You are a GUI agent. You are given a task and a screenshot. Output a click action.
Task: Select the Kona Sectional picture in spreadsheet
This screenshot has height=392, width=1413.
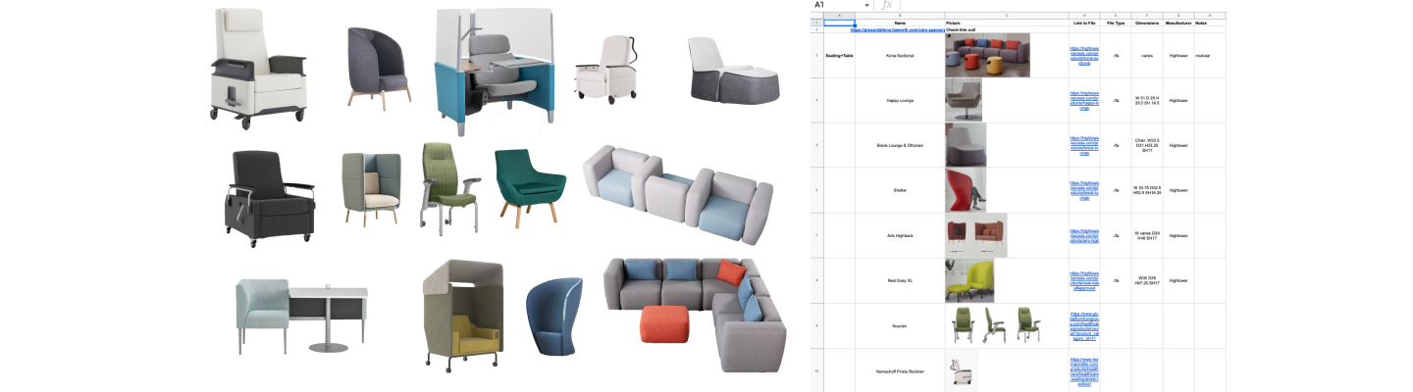pyautogui.click(x=987, y=55)
